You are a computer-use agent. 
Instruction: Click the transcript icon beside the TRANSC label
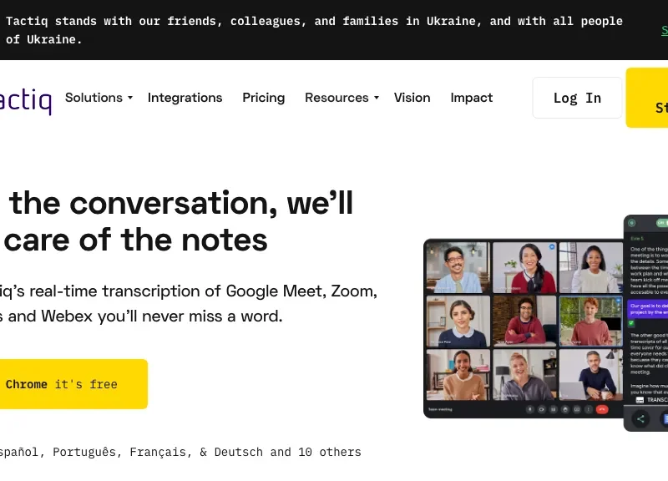[640, 400]
